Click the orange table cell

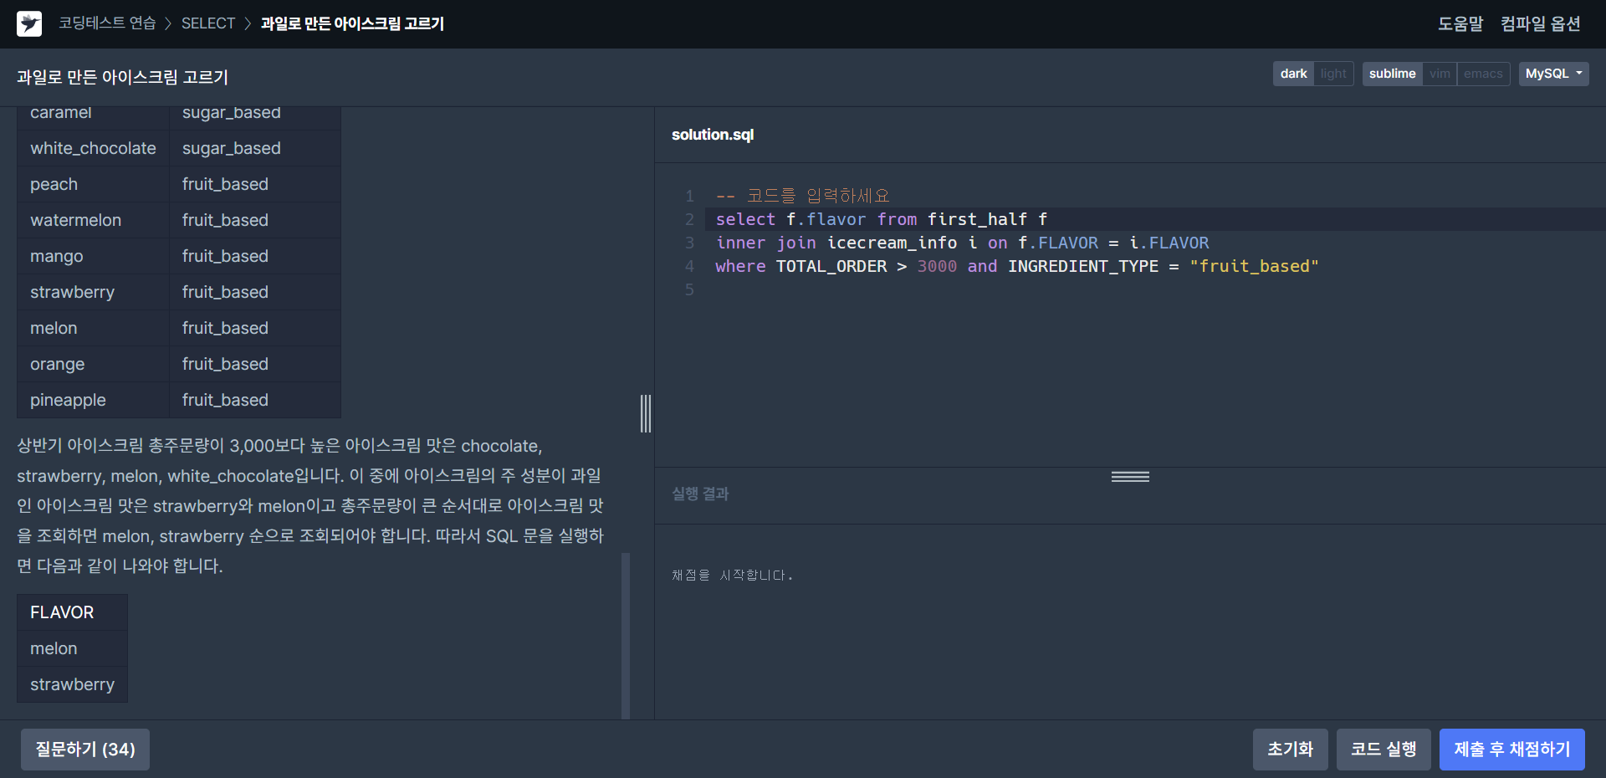pyautogui.click(x=93, y=364)
